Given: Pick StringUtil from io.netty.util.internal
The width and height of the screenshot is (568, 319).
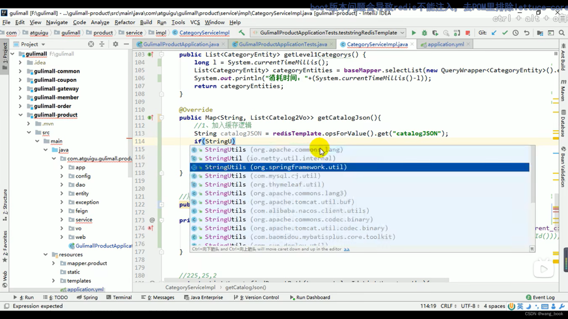Looking at the screenshot, I should click(360, 158).
